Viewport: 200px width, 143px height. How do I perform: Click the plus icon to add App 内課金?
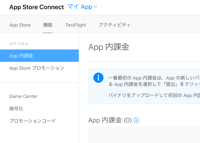[136, 120]
